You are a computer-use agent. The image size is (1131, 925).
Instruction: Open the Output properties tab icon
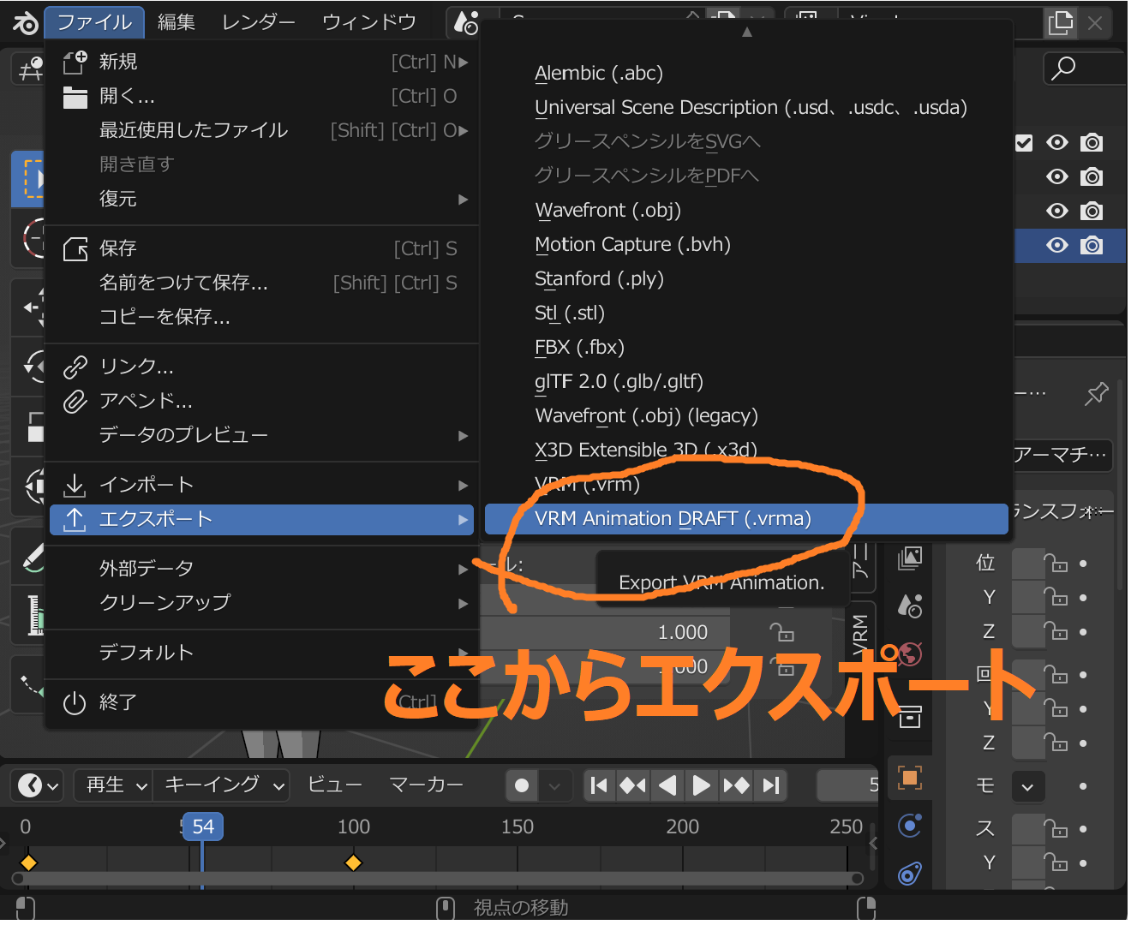tap(909, 558)
